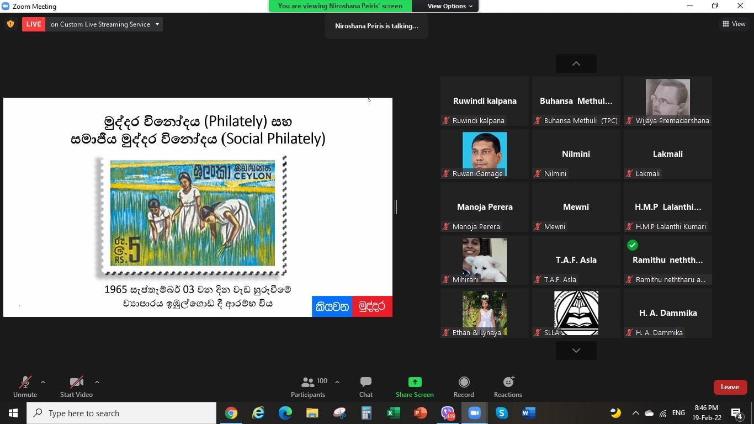754x424 pixels.
Task: Select Lakmali participant tile
Action: 668,155
